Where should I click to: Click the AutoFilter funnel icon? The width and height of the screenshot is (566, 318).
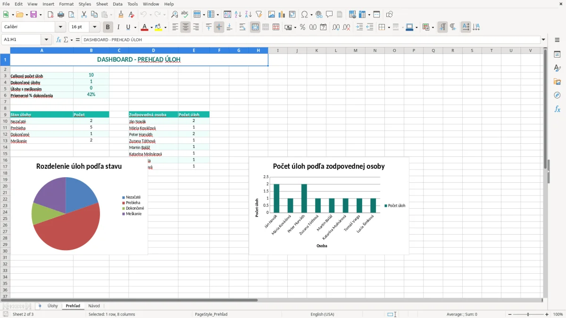259,15
